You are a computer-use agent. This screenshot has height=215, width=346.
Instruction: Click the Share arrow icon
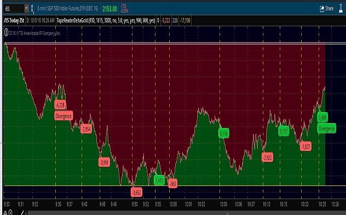point(322,9)
